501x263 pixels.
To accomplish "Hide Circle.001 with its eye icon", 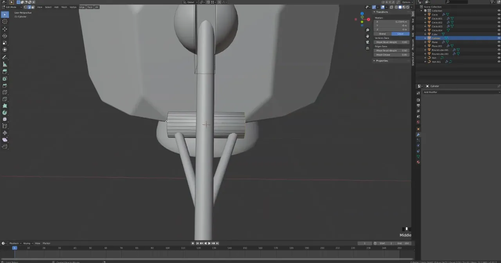I will [499, 18].
